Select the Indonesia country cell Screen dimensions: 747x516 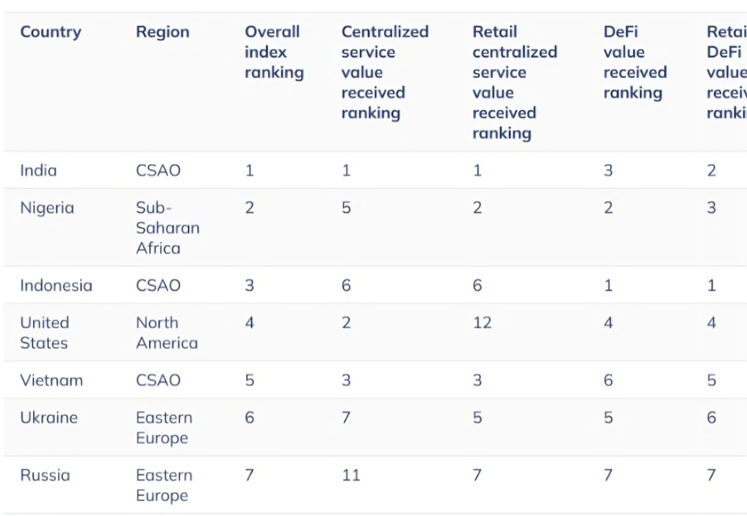(56, 286)
